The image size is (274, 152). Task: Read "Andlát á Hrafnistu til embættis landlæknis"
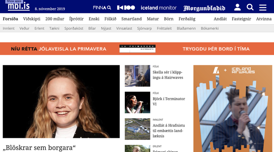[x=169, y=131]
